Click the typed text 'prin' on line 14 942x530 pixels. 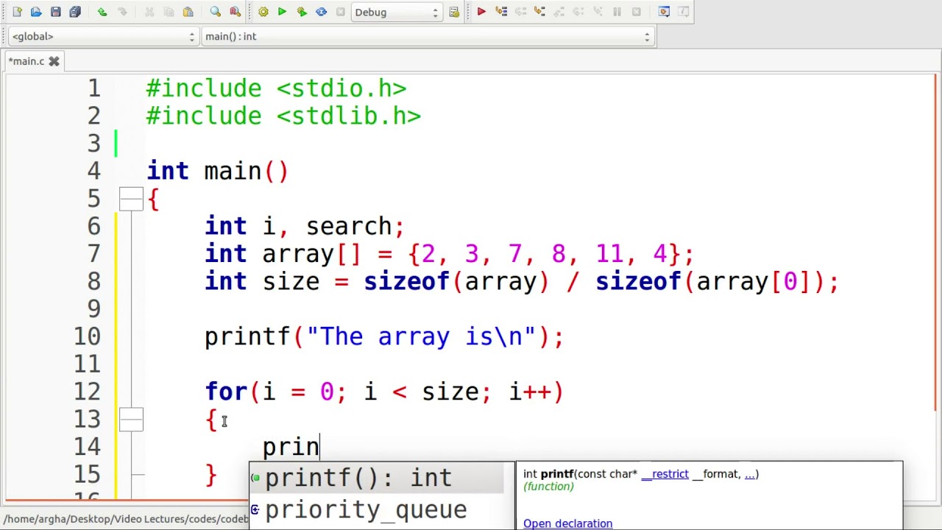pyautogui.click(x=291, y=447)
